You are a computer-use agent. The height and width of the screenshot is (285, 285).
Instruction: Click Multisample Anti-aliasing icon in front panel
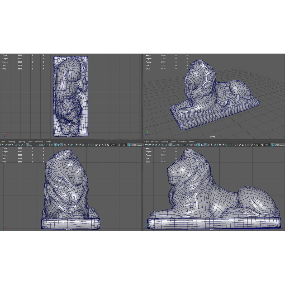(x=83, y=145)
